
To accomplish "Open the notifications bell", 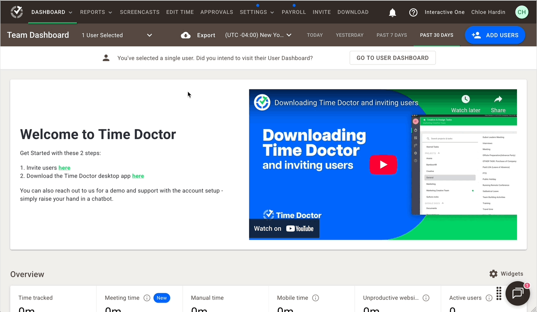I will click(x=392, y=12).
